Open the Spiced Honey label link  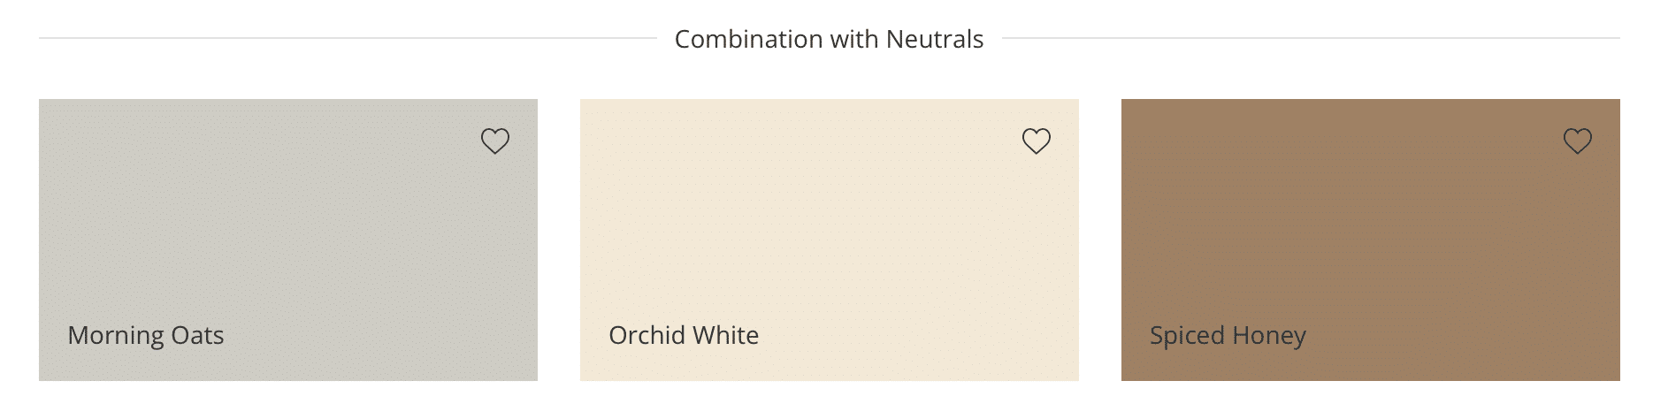[x=1228, y=337]
